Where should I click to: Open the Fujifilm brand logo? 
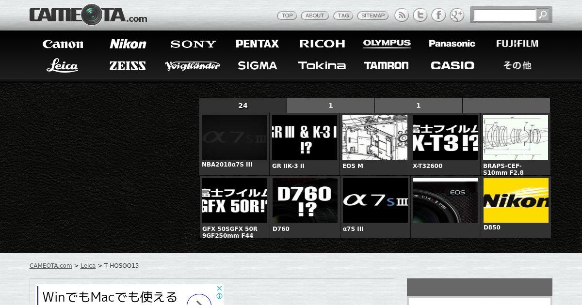pyautogui.click(x=517, y=44)
